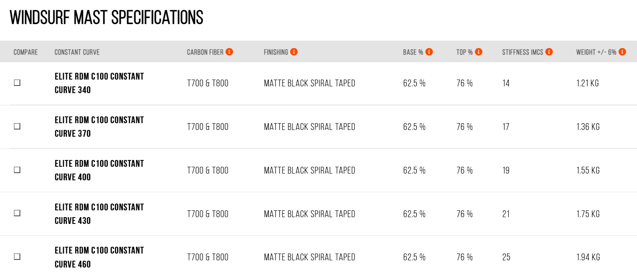Click the Constant Curve column header
Image resolution: width=637 pixels, height=273 pixels.
[77, 52]
